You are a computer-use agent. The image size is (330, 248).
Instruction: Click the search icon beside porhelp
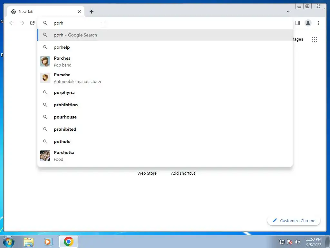pos(45,47)
